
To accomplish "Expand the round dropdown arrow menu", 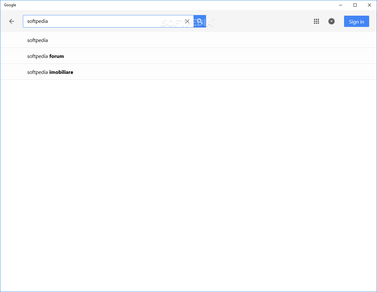I will pos(332,21).
